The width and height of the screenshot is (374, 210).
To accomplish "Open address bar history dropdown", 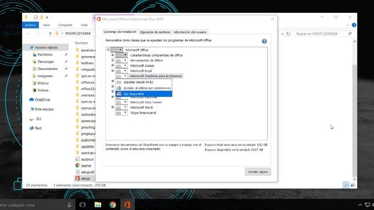I will click(282, 34).
